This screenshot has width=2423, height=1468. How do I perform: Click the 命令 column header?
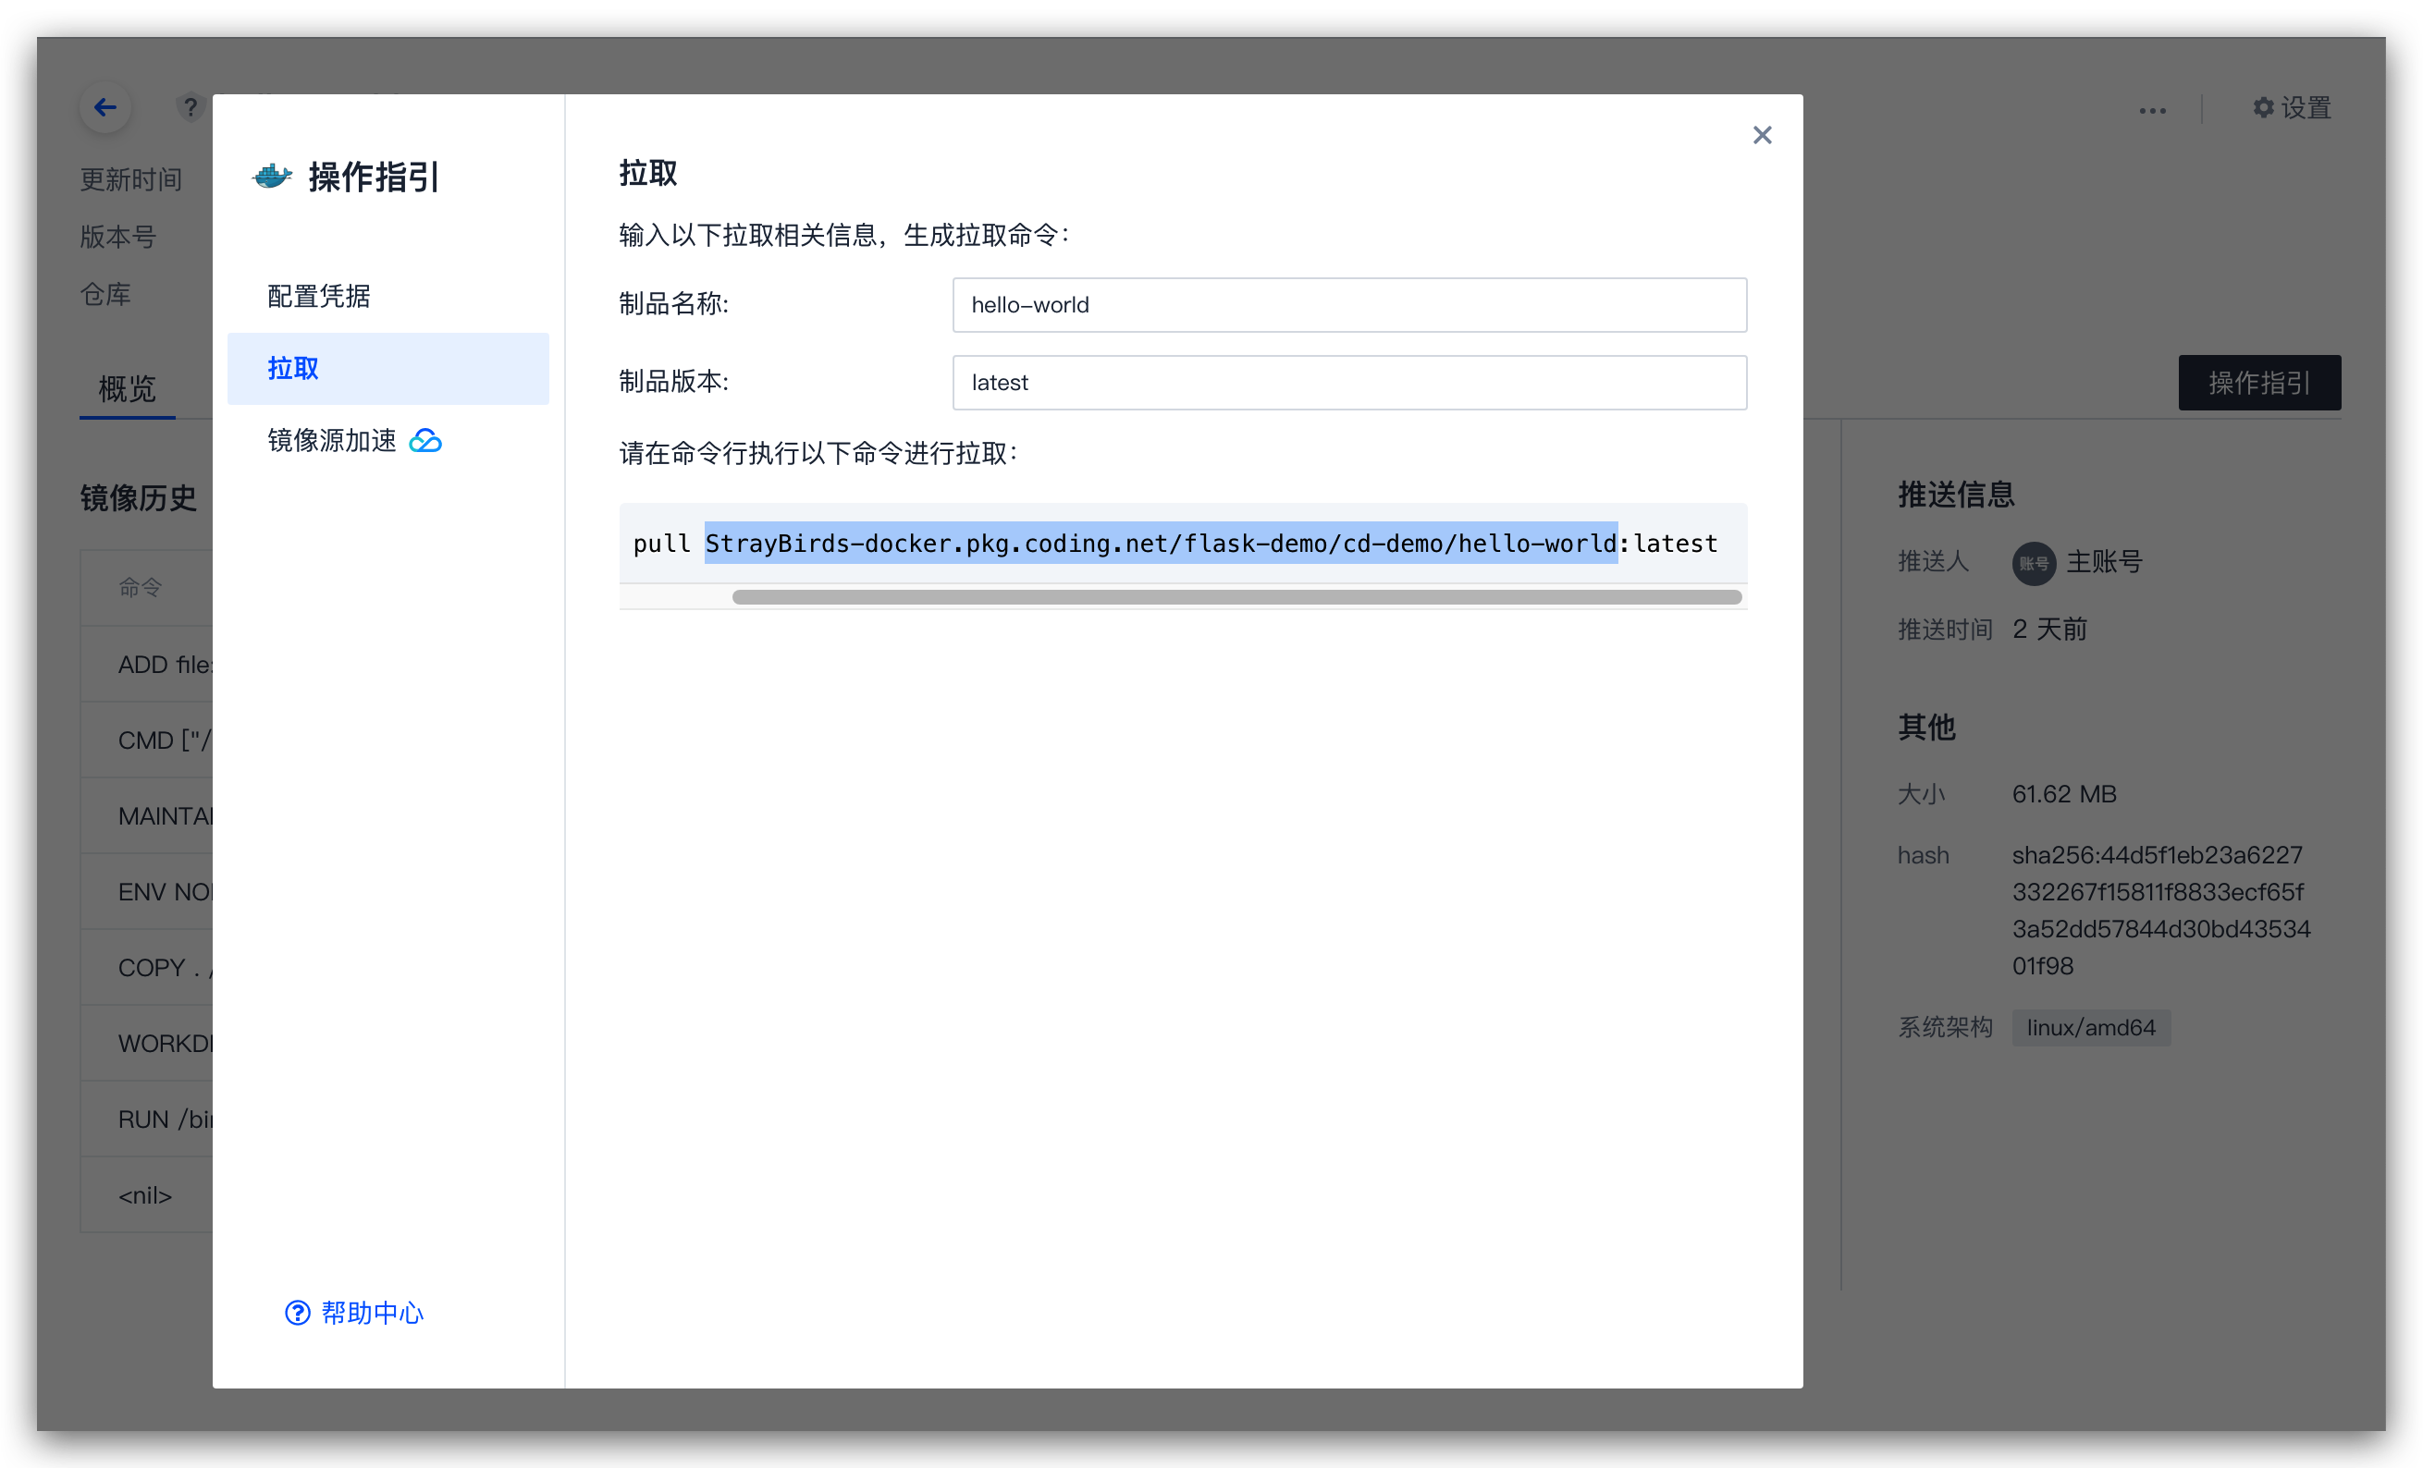click(x=140, y=587)
